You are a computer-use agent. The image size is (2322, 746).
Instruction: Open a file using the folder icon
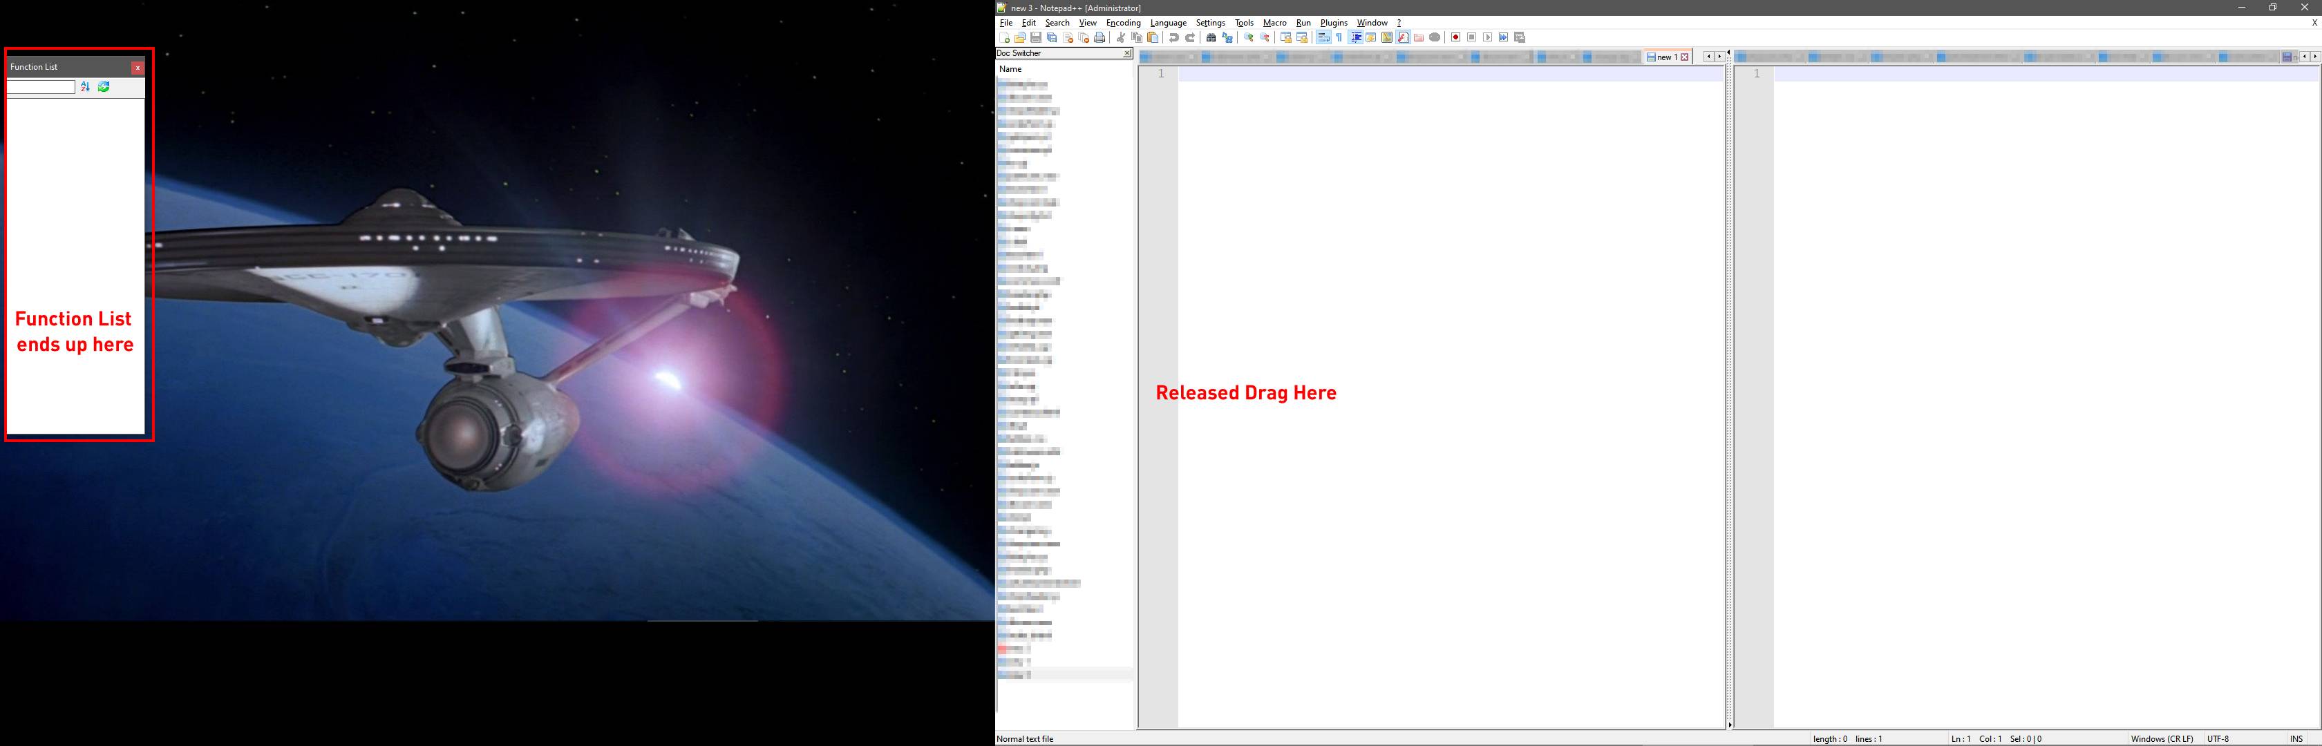tap(1021, 38)
